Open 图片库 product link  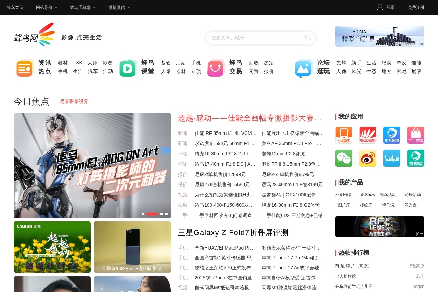pyautogui.click(x=344, y=205)
